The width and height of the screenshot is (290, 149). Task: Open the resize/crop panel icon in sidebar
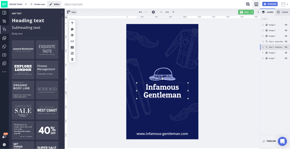pyautogui.click(x=4, y=21)
